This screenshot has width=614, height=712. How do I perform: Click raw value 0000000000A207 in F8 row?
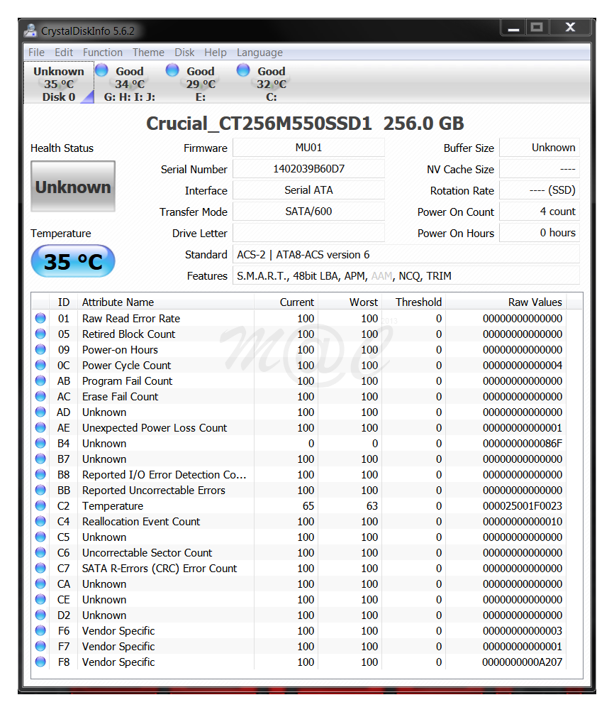523,662
